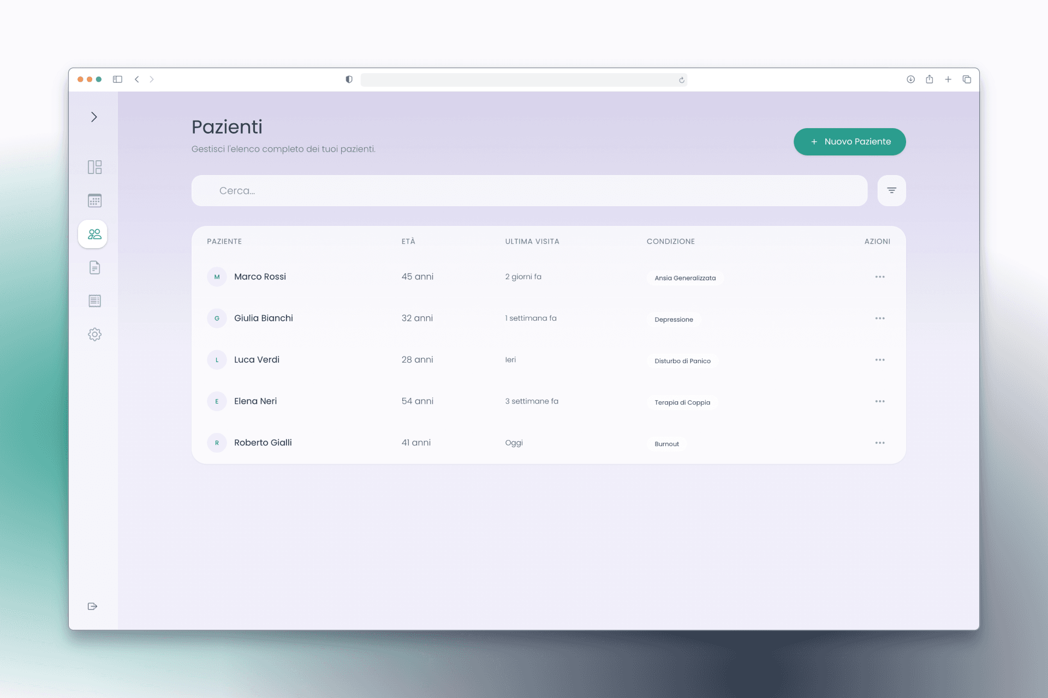Click the privacy shield icon in toolbar
Image resolution: width=1048 pixels, height=698 pixels.
coord(349,80)
